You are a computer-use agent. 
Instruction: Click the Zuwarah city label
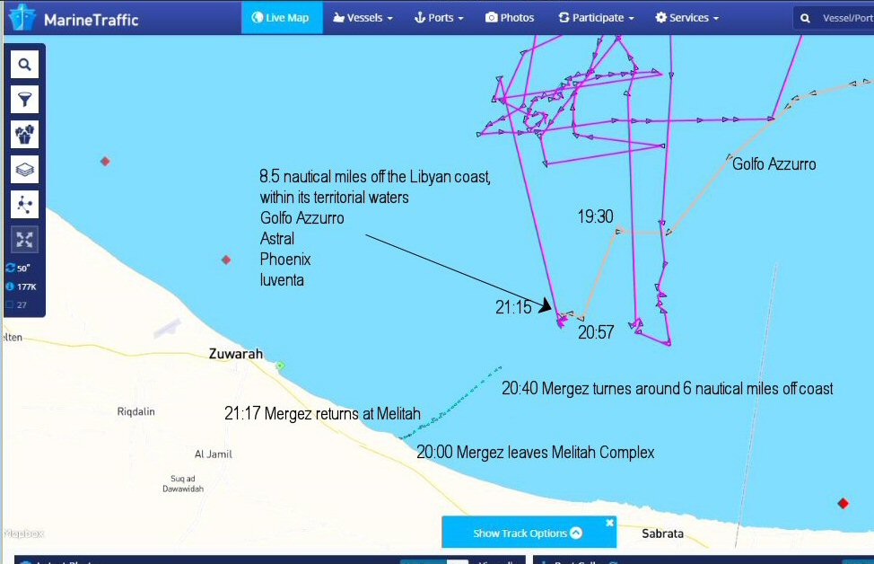[x=236, y=354]
